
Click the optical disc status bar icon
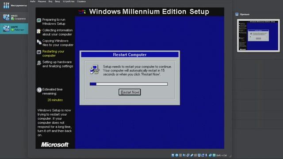[x=177, y=155]
